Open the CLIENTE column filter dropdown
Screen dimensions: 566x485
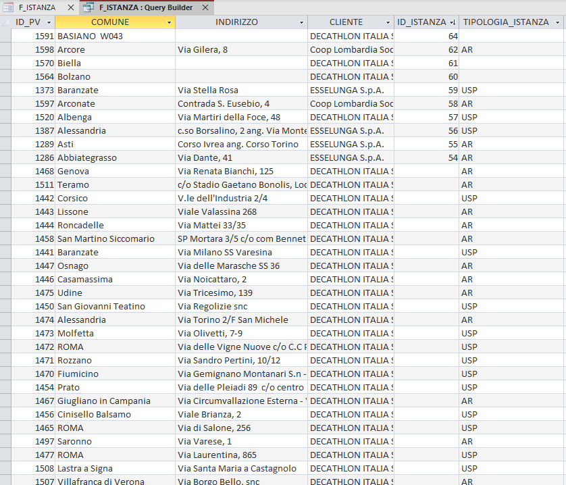tap(388, 22)
